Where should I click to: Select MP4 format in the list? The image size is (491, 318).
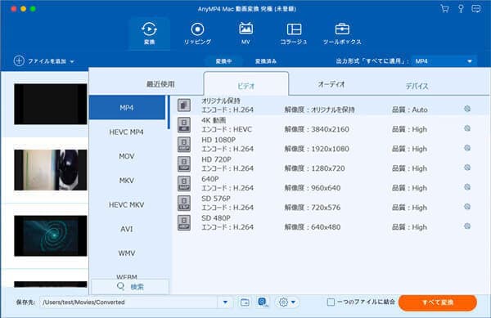click(x=127, y=108)
